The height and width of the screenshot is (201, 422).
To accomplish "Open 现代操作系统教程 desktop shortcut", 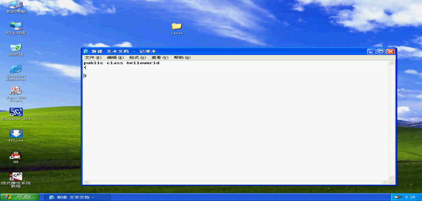I will pyautogui.click(x=16, y=180).
